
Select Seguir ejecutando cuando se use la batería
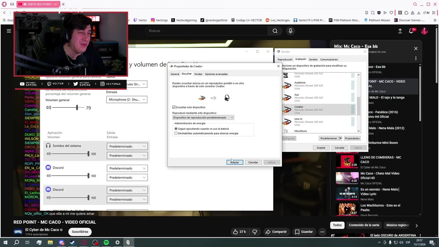point(176,129)
